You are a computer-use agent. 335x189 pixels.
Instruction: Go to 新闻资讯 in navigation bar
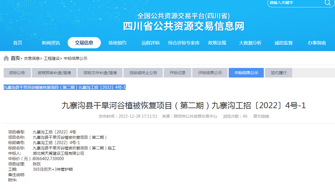pos(51,43)
